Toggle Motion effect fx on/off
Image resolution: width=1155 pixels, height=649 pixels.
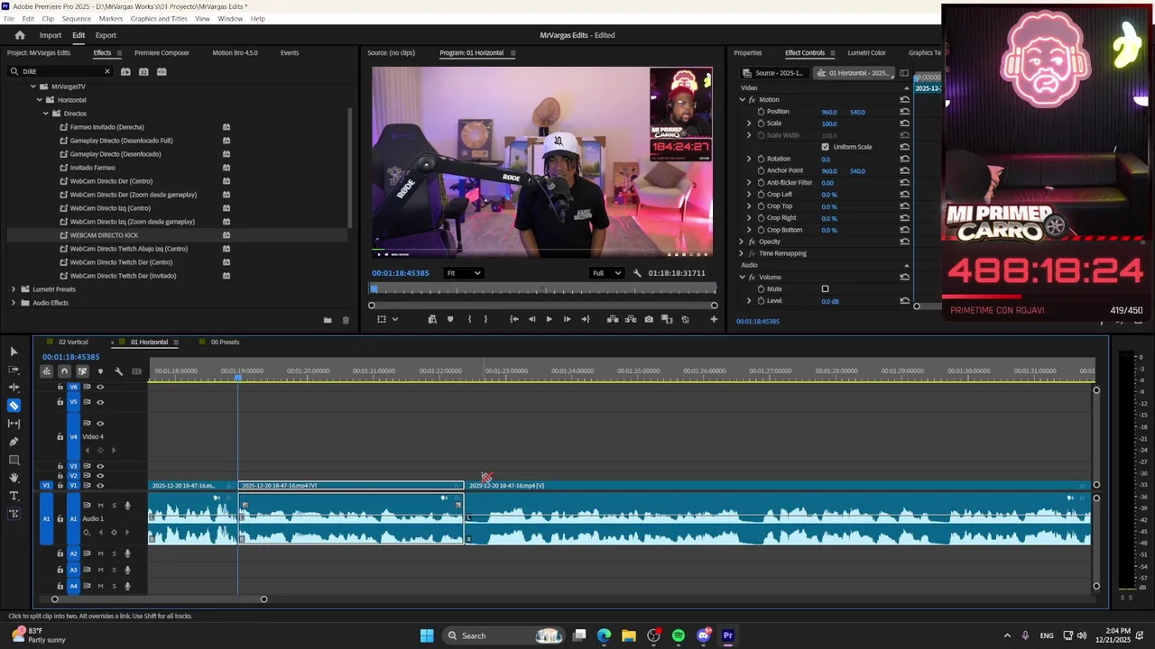752,100
